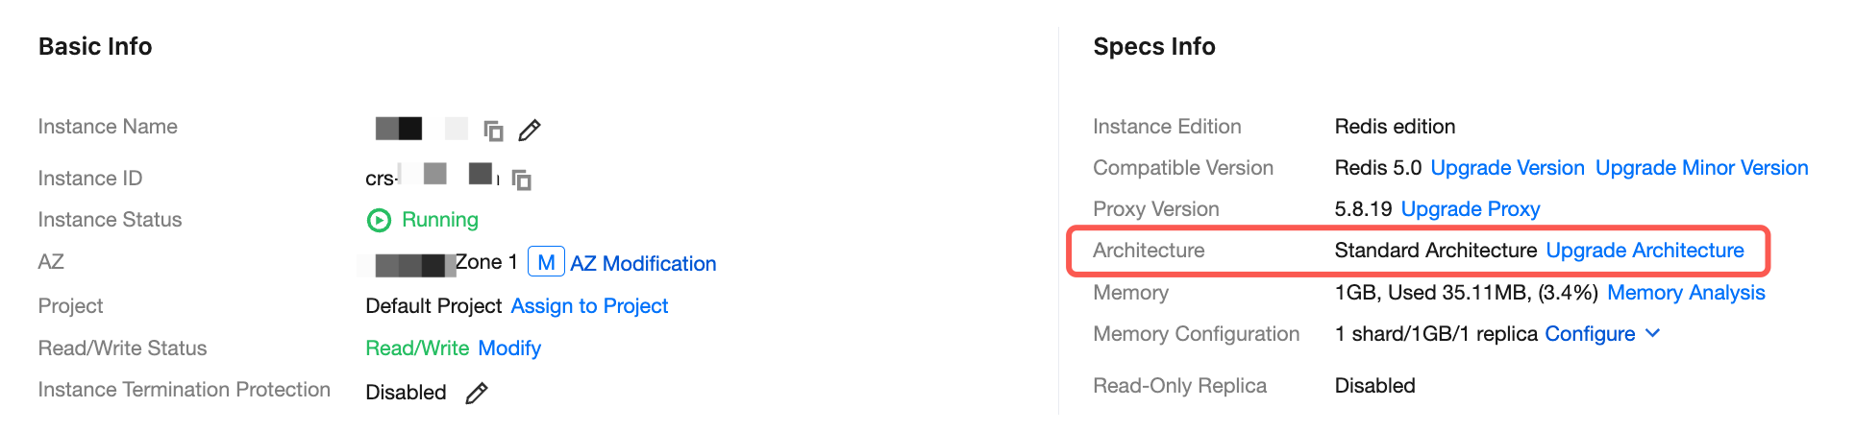Select Upgrade Minor Version
The width and height of the screenshot is (1855, 432).
point(1701,168)
